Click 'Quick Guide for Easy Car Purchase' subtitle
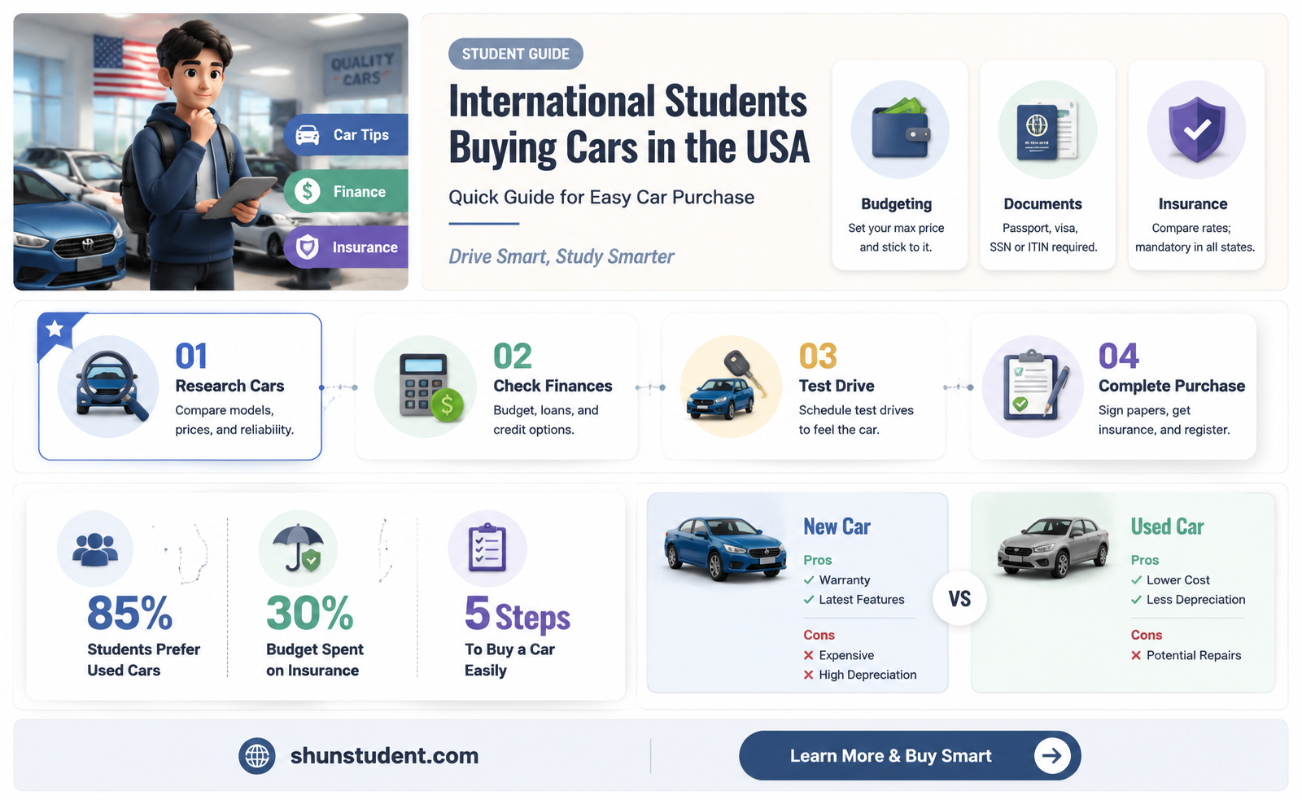The image size is (1302, 800). pyautogui.click(x=601, y=197)
